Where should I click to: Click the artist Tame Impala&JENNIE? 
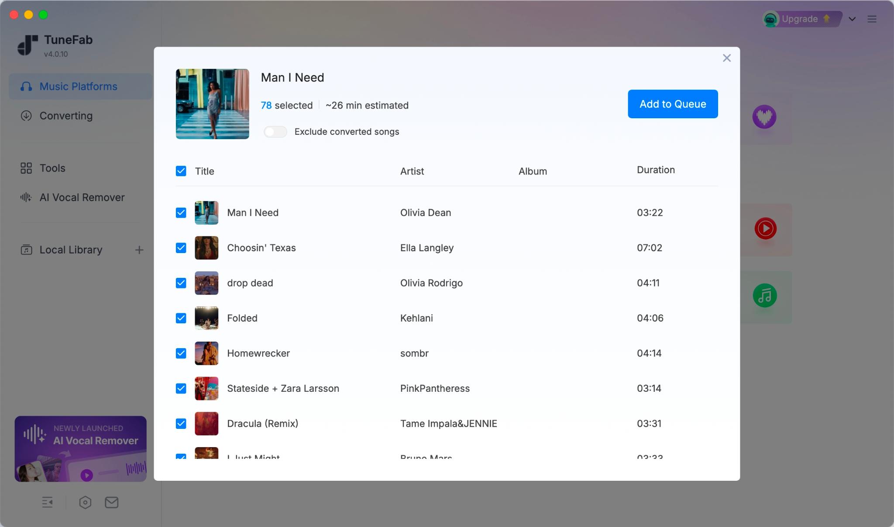449,424
